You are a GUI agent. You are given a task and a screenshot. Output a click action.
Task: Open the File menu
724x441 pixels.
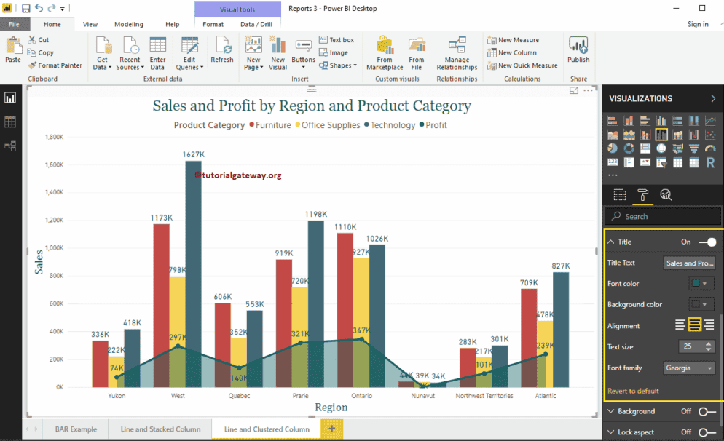tap(15, 24)
